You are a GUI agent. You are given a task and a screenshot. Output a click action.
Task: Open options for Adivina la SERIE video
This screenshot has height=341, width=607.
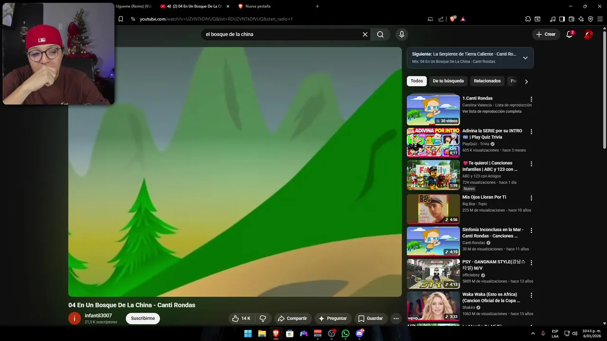[531, 132]
